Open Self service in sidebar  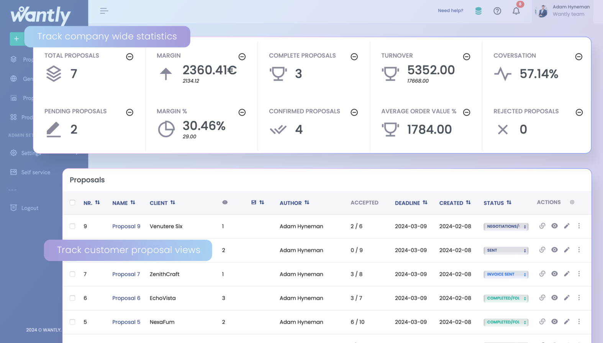[35, 172]
